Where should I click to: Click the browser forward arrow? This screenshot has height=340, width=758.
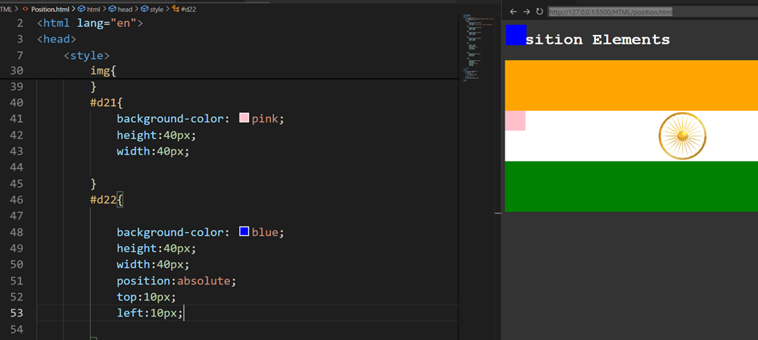pos(527,12)
